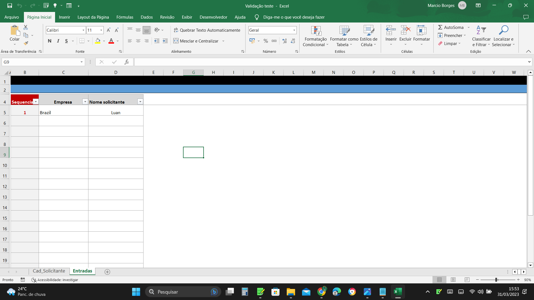
Task: Toggle top vertical alignment
Action: 130,30
